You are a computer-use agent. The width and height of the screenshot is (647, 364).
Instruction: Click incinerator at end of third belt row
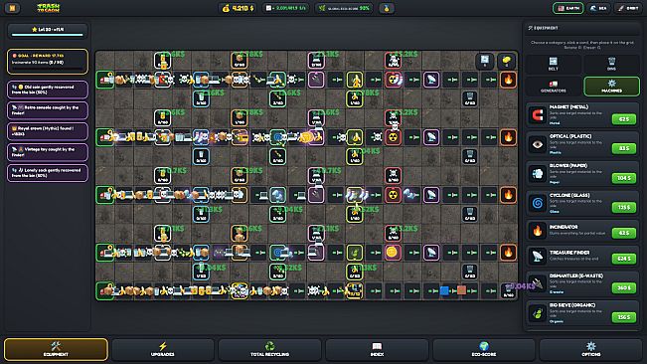pos(509,195)
